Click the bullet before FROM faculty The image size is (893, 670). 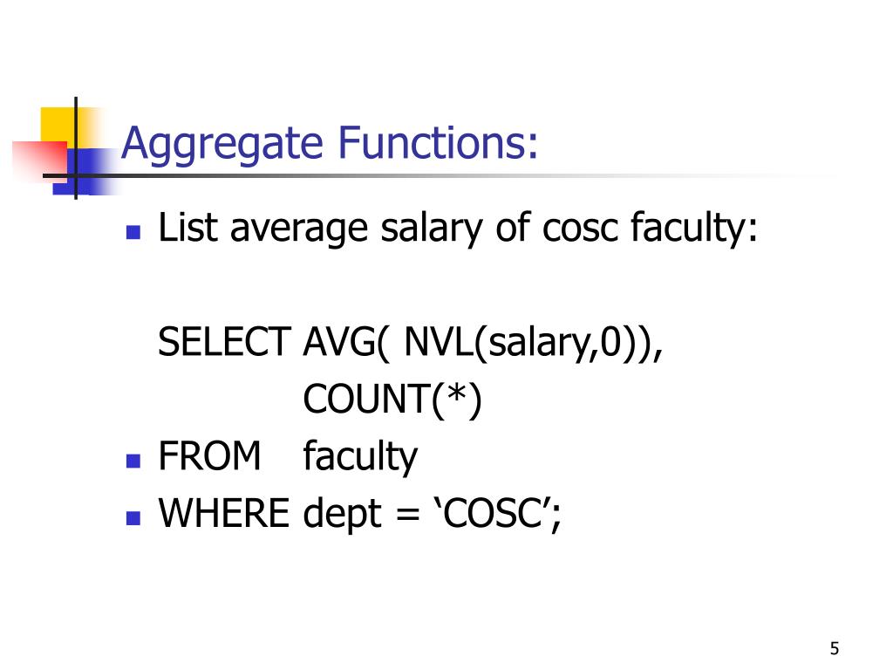133,461
